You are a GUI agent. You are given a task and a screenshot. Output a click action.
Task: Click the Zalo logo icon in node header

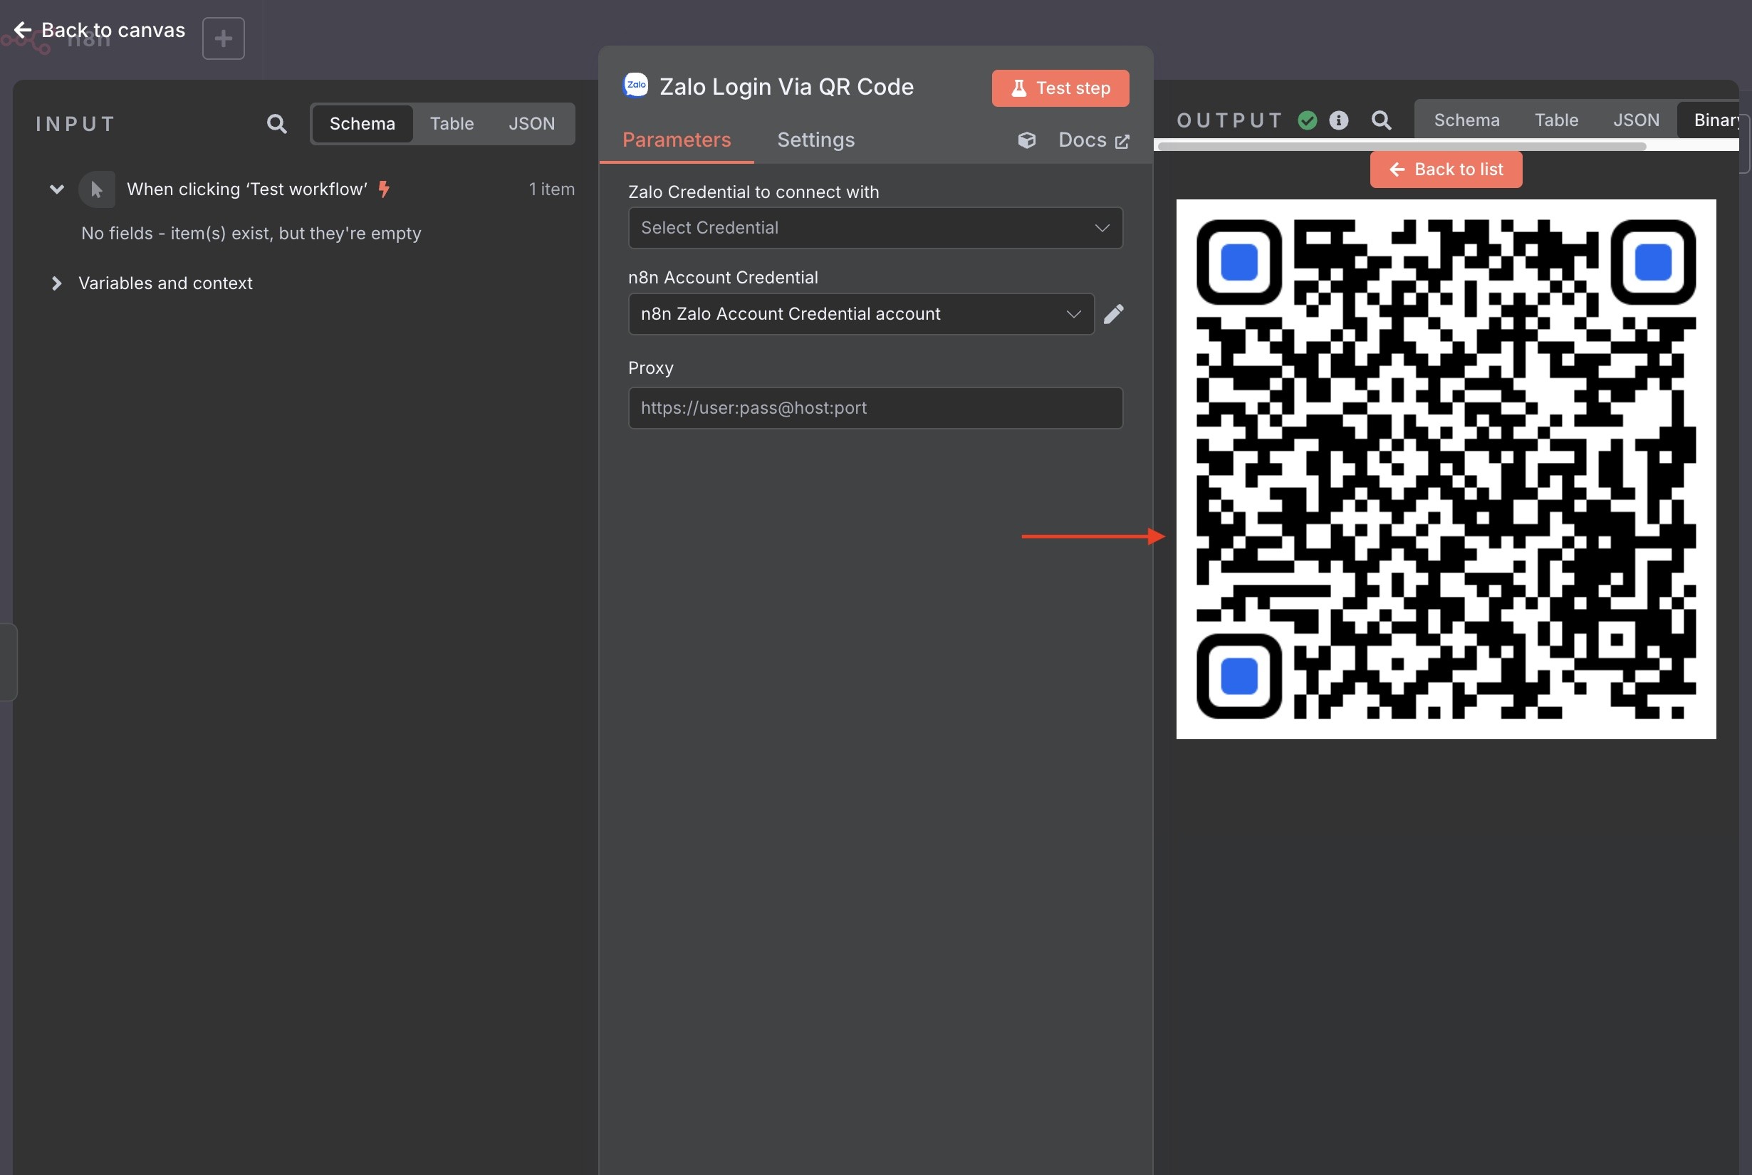click(x=636, y=85)
